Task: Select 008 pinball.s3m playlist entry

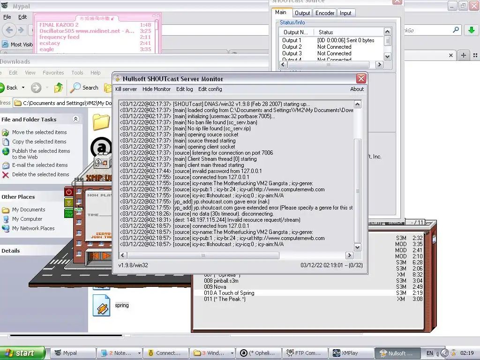Action: pyautogui.click(x=308, y=281)
